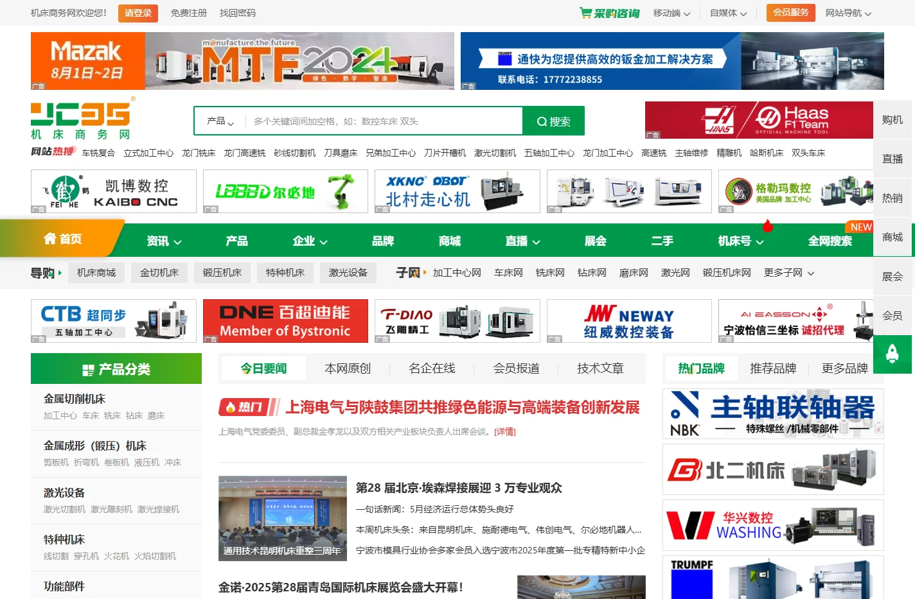Open the 凯博数控 KAIBO CNC ad
Image resolution: width=915 pixels, height=599 pixels.
tap(114, 191)
